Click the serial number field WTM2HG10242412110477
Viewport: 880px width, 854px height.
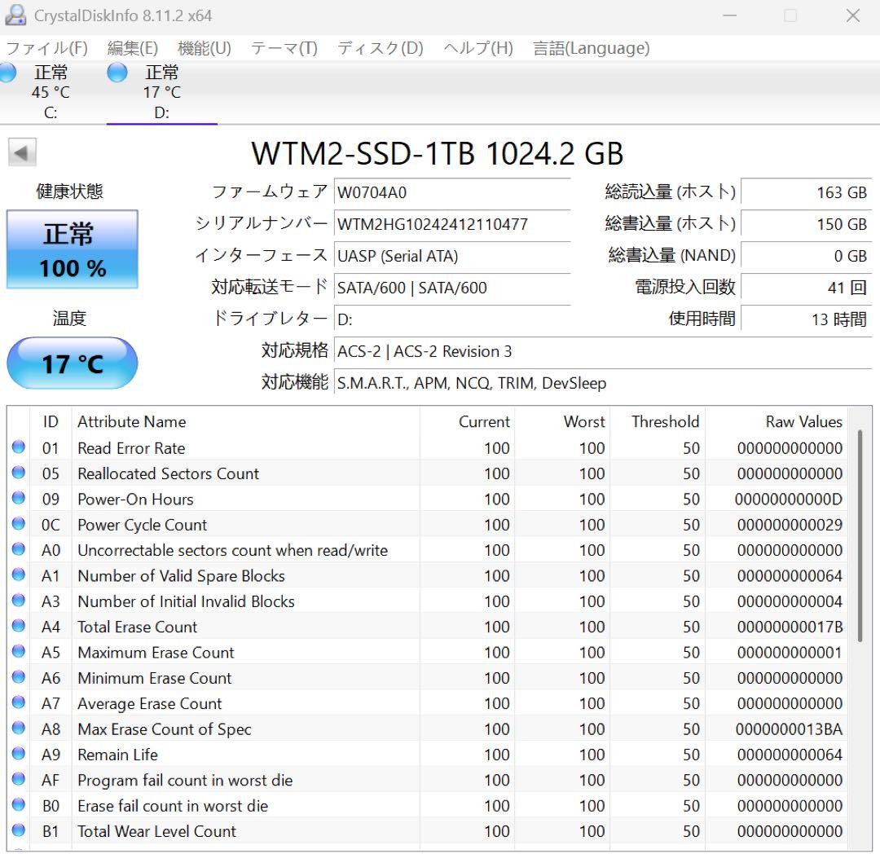pyautogui.click(x=452, y=224)
